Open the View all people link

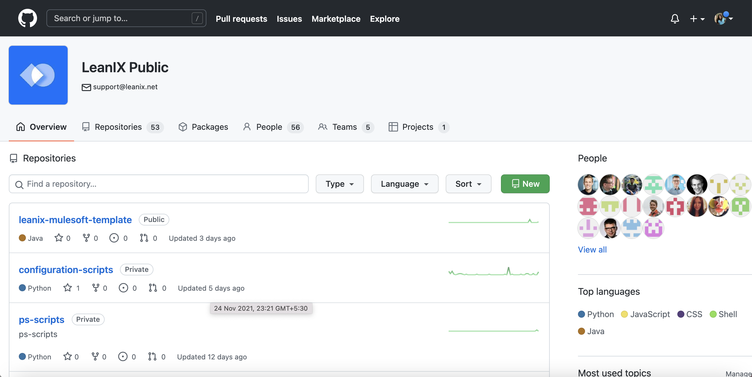pyautogui.click(x=592, y=250)
